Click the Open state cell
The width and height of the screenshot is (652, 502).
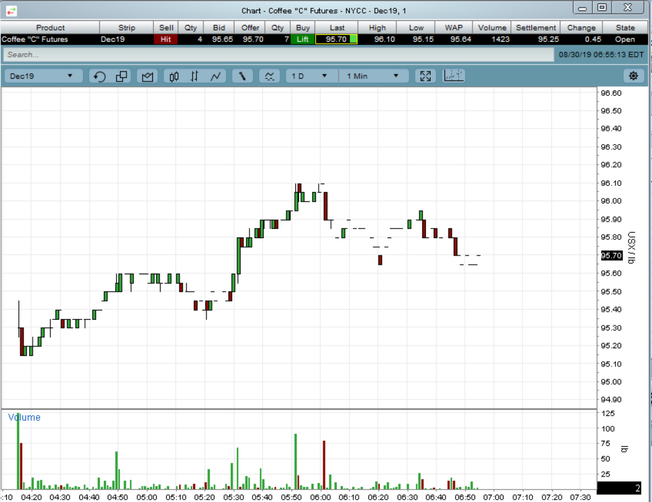(625, 40)
